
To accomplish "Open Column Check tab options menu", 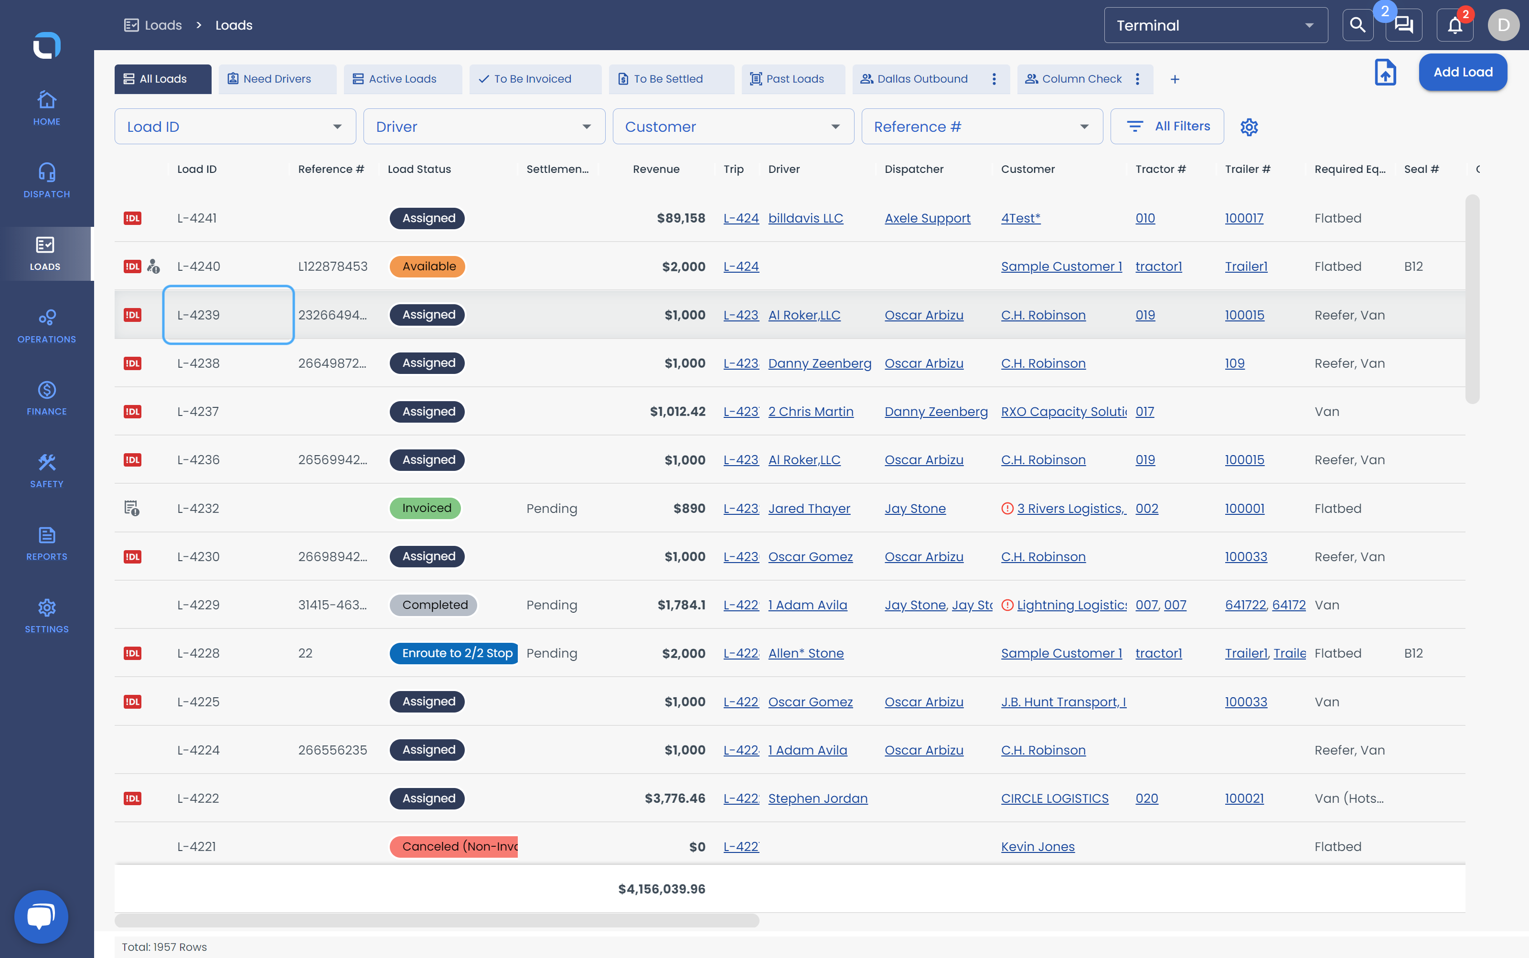I will [1137, 79].
